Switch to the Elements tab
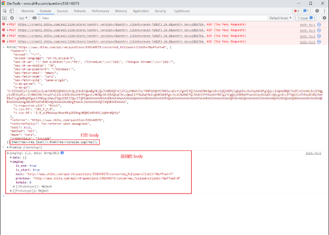This screenshot has height=235, width=329. [28, 11]
